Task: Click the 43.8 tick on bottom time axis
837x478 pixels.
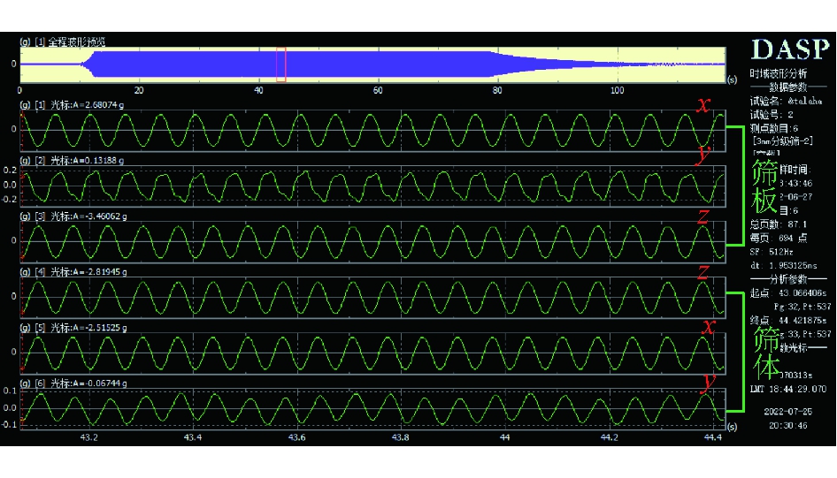Action: pyautogui.click(x=400, y=437)
